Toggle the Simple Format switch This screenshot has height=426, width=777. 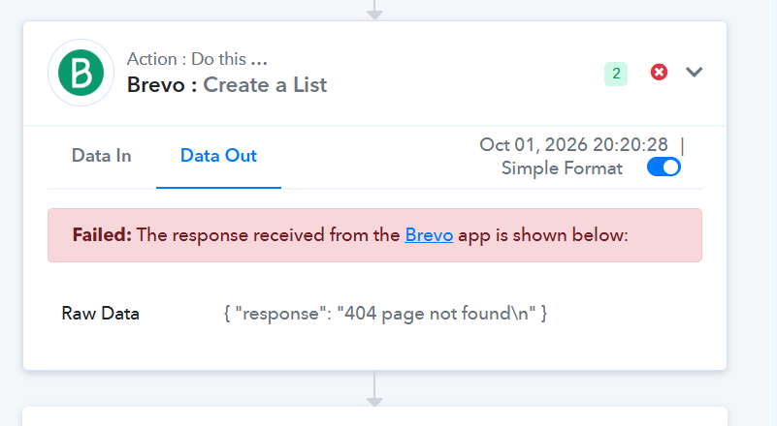(x=664, y=167)
